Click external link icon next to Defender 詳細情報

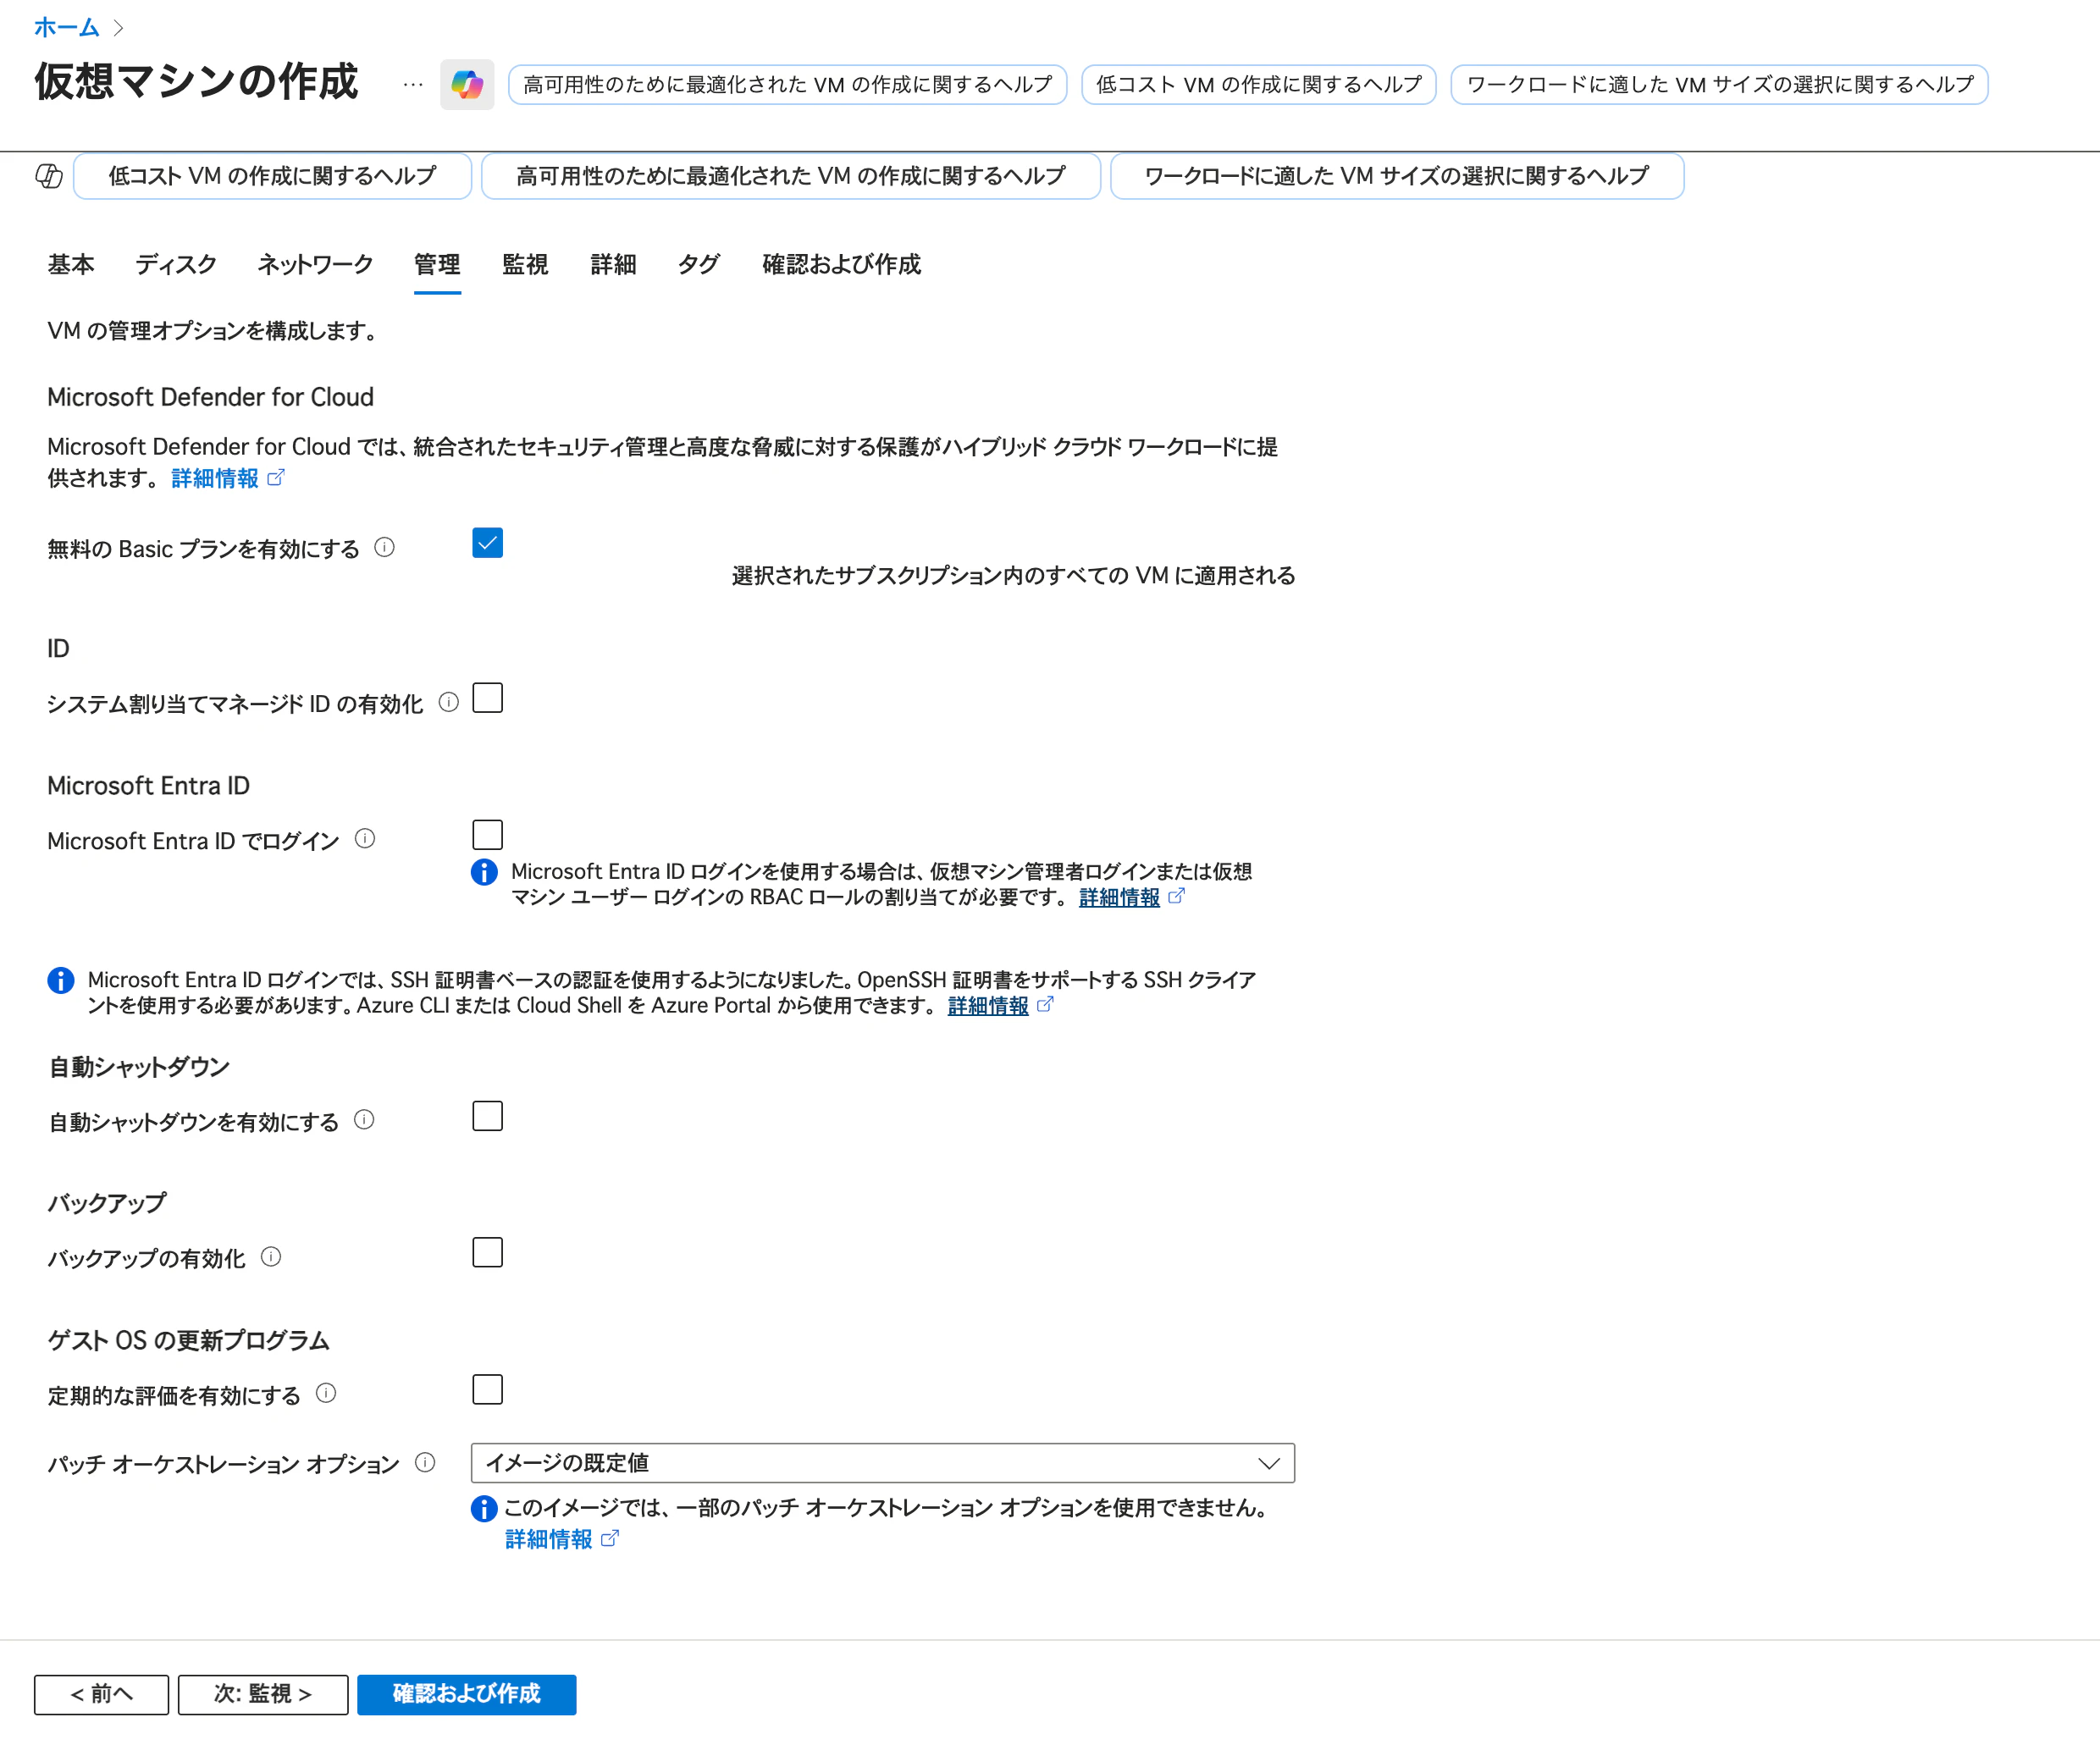[276, 478]
